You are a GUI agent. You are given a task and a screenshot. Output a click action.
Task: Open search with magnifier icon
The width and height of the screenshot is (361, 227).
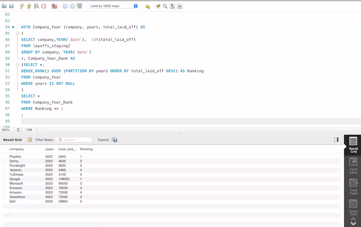point(165,6)
